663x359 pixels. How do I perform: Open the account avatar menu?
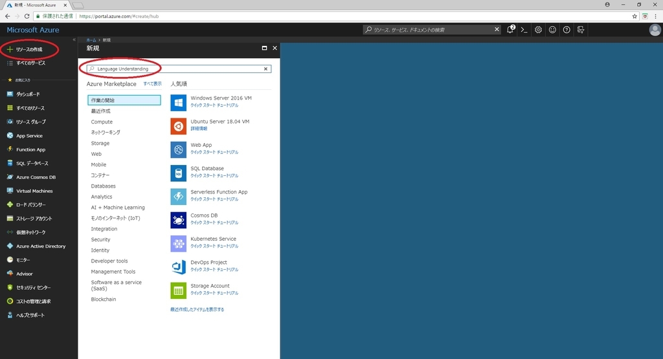click(x=655, y=30)
